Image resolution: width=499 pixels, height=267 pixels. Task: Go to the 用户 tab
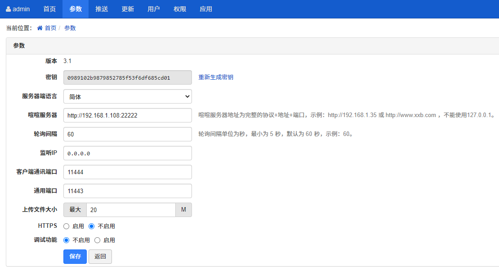click(x=154, y=9)
